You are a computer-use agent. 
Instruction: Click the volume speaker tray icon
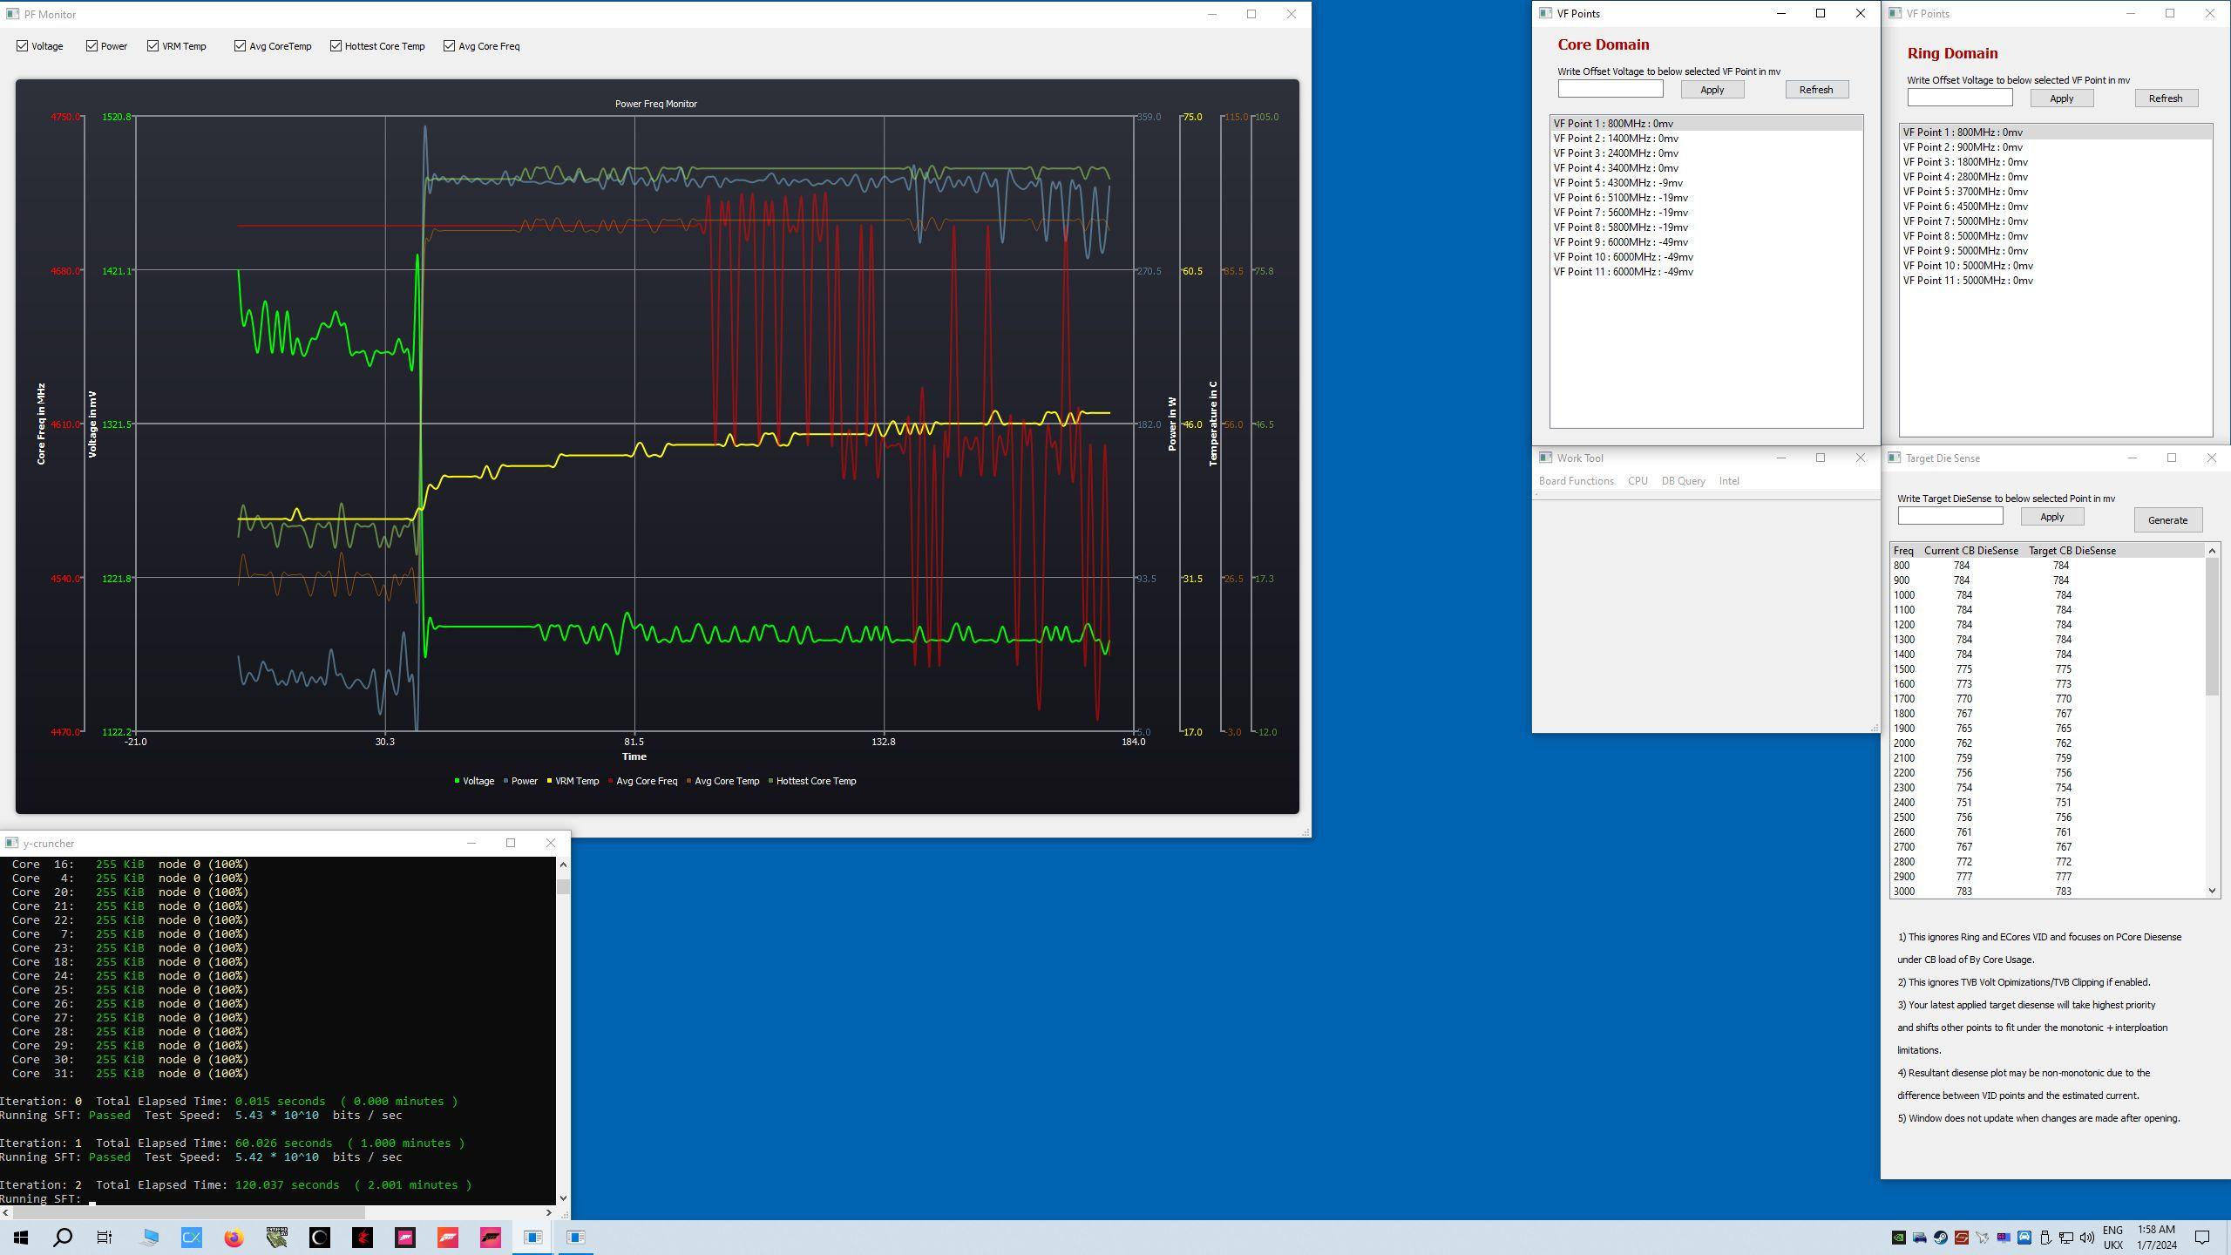(2086, 1237)
